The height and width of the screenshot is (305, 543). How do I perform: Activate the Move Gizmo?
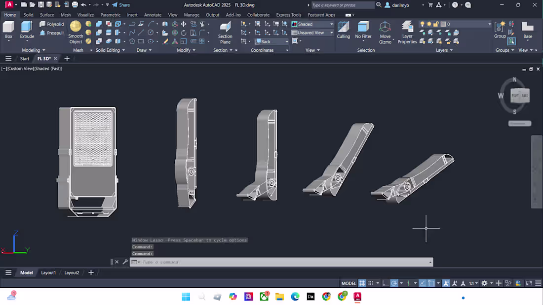386,31
